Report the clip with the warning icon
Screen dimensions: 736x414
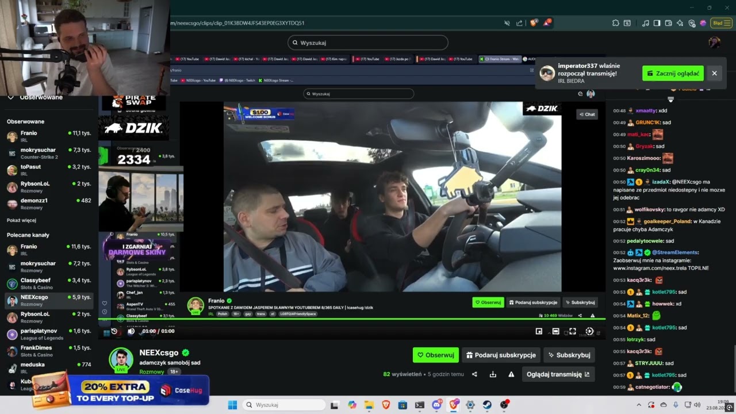click(511, 374)
